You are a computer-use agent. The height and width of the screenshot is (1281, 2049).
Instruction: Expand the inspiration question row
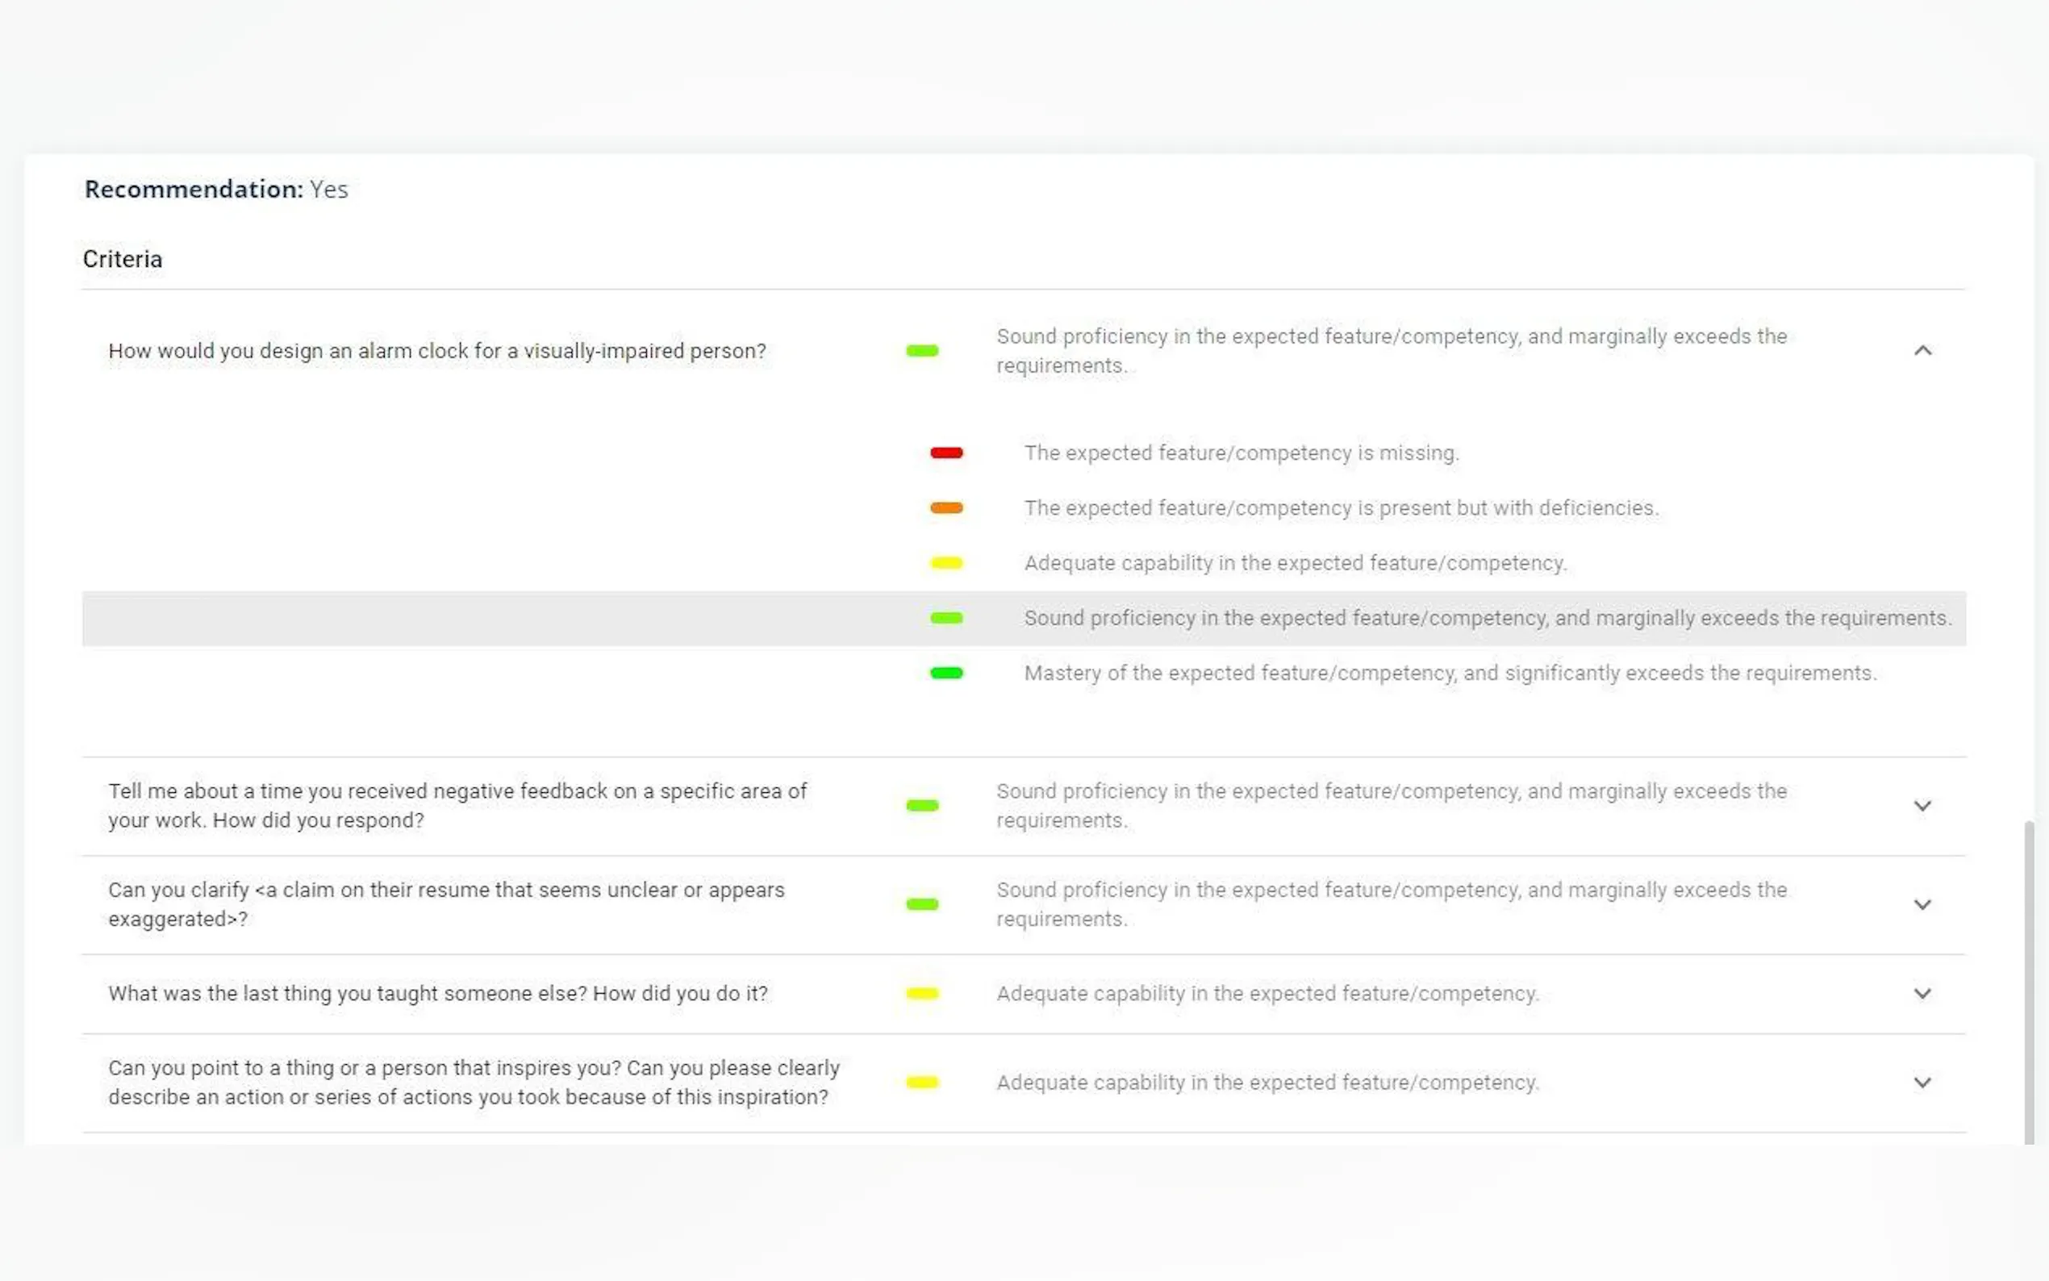tap(1922, 1083)
